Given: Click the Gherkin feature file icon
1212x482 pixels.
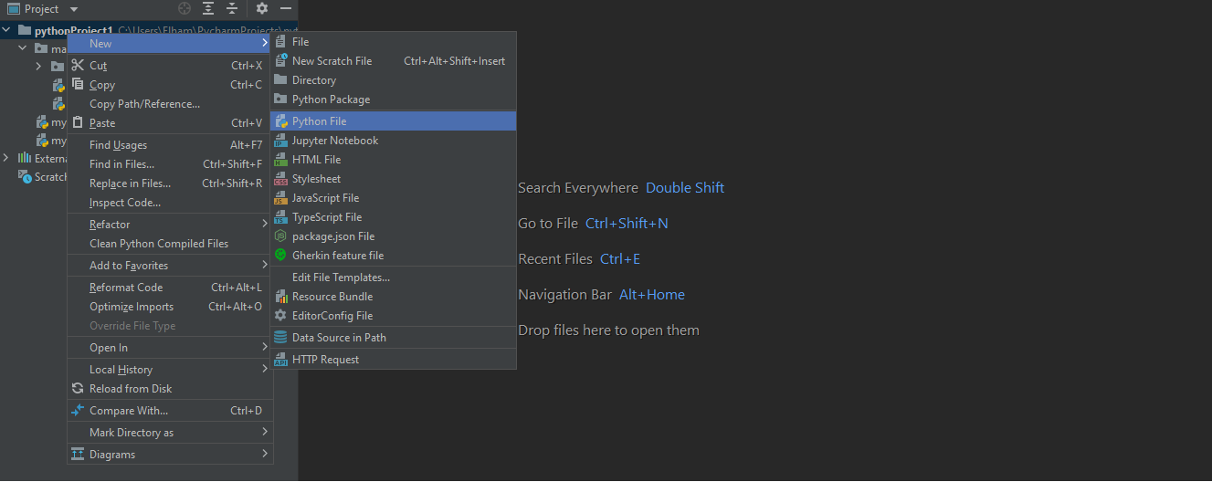Looking at the screenshot, I should coord(281,256).
